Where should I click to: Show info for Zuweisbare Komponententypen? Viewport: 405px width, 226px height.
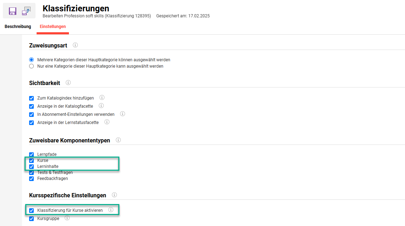(x=118, y=140)
